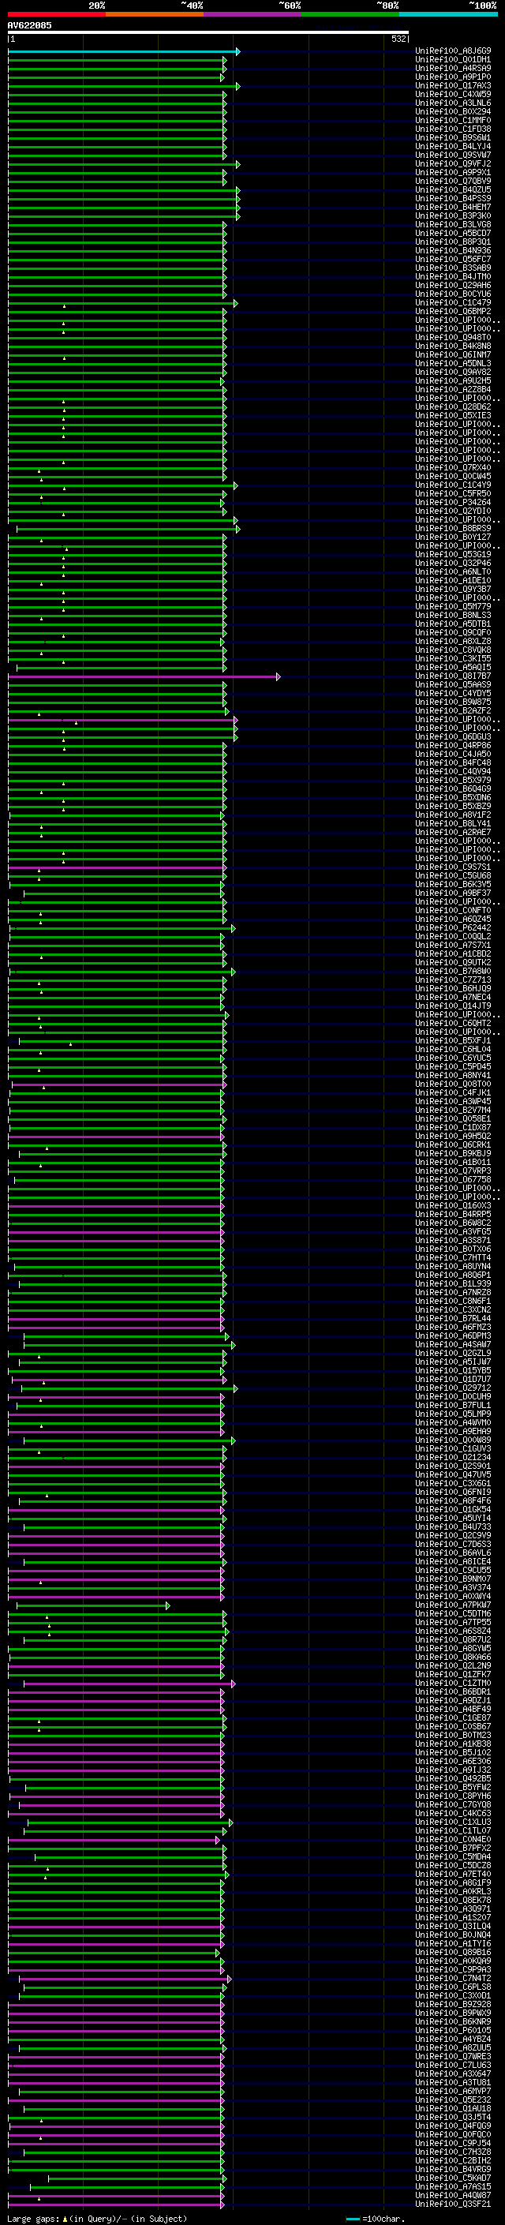The height and width of the screenshot is (2225, 505).
Task: Open hit UniRef100_Q17AX3
Action: point(453,85)
